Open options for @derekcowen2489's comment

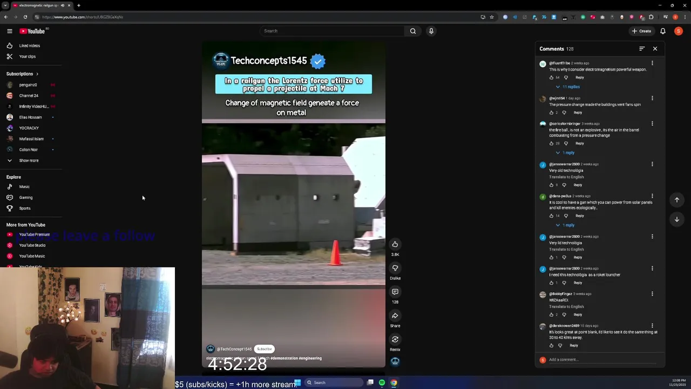652,326
